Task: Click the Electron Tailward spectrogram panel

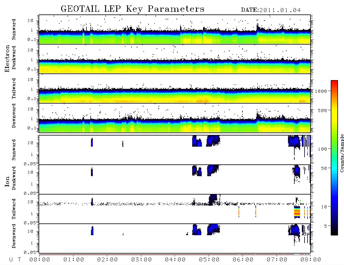Action: pos(175,89)
